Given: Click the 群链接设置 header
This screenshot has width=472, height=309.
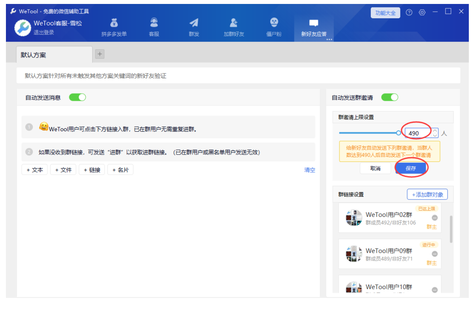Looking at the screenshot, I should point(351,194).
